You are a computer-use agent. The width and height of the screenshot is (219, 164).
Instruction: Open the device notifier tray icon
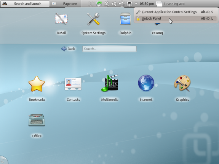pos(121,4)
